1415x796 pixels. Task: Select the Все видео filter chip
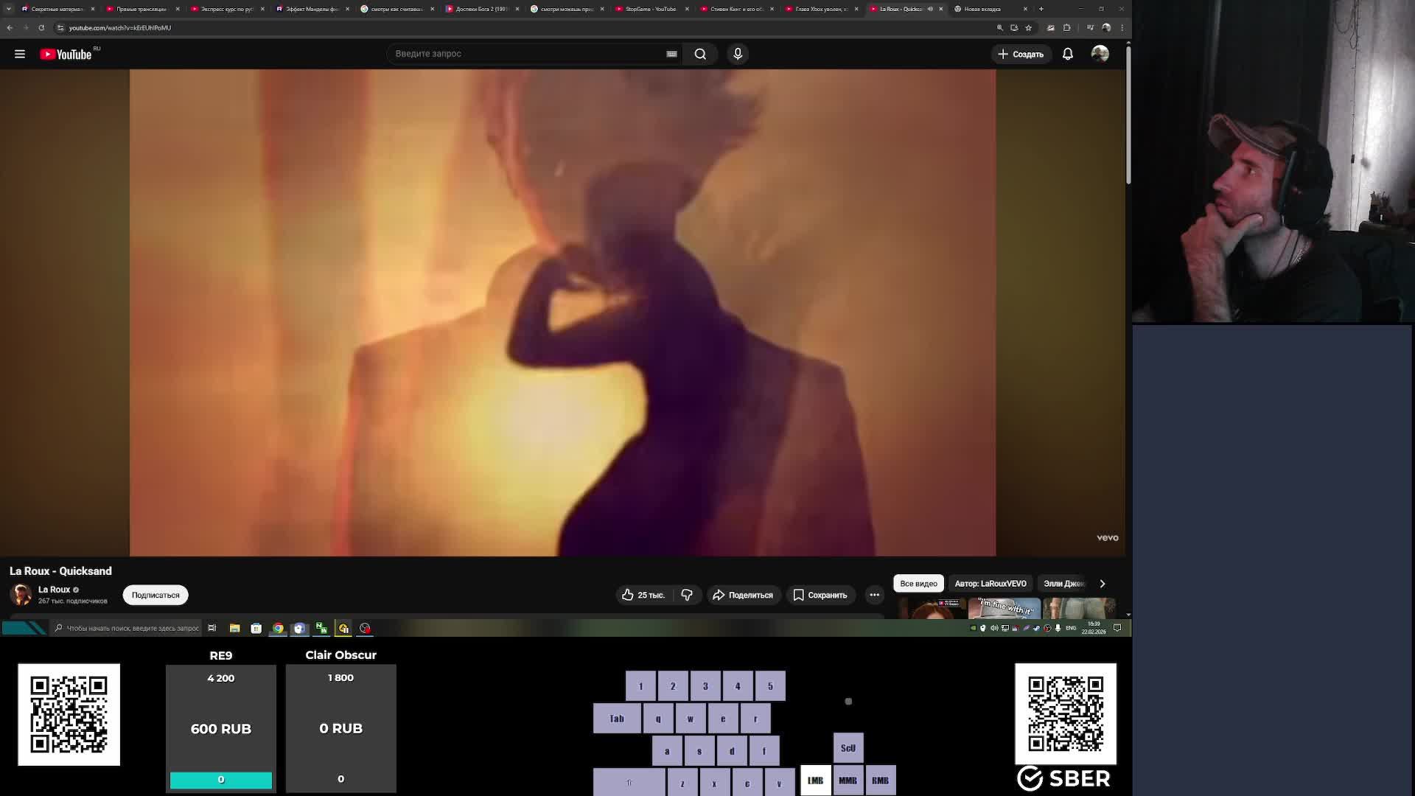click(918, 583)
